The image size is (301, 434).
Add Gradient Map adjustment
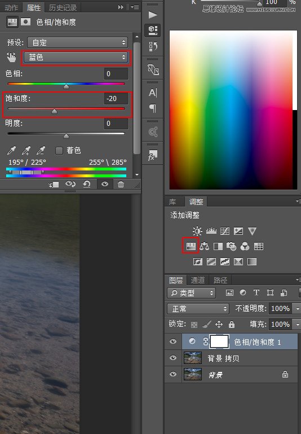pos(252,261)
